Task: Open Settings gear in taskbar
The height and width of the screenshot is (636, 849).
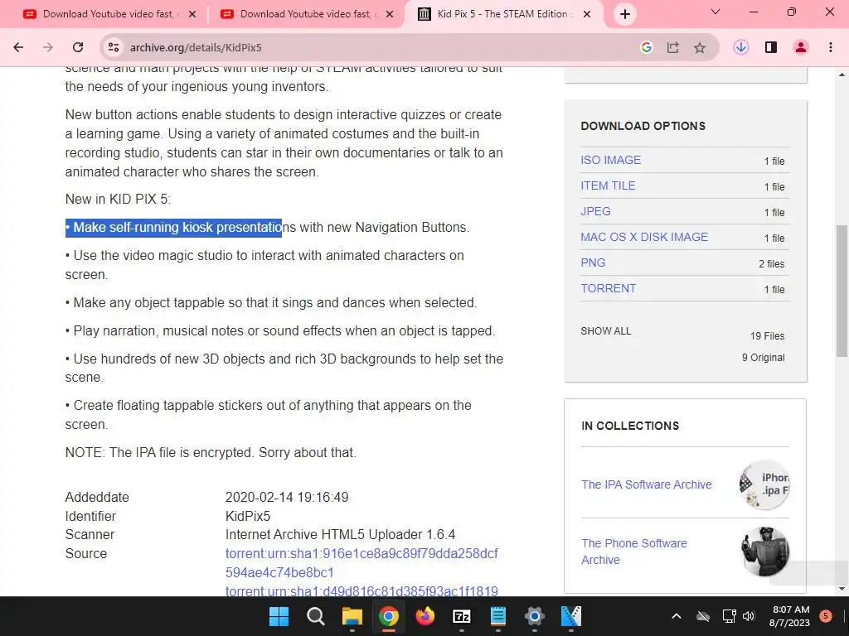Action: 534,616
